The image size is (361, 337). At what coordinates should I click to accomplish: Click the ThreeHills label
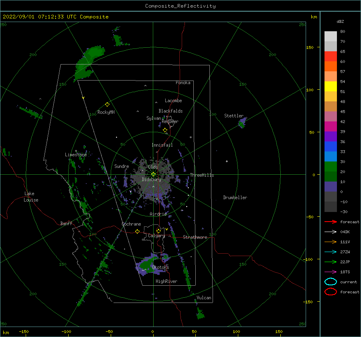point(202,175)
